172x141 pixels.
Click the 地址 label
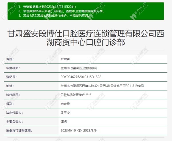(x=10, y=86)
